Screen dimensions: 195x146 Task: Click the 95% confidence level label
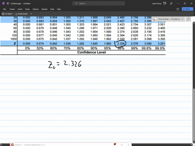click(107, 48)
